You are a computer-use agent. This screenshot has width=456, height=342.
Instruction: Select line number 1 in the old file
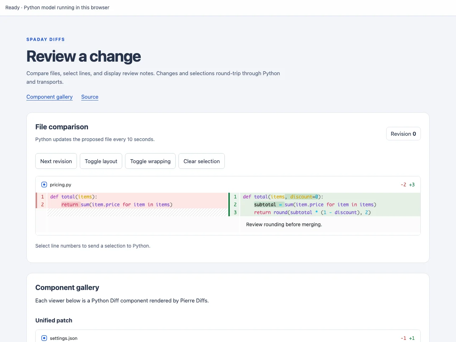tap(42, 197)
